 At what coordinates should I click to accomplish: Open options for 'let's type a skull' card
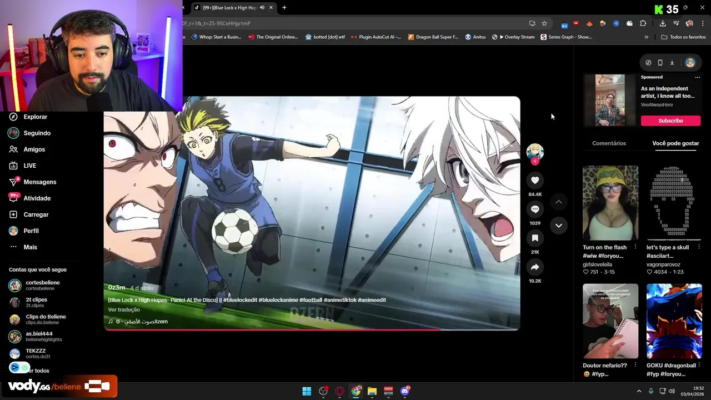[699, 247]
